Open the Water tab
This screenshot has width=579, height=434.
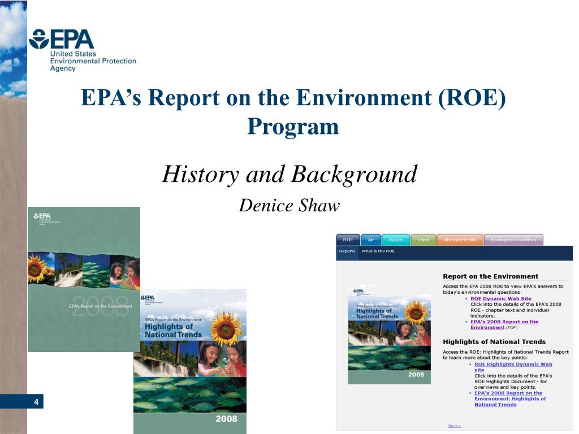tap(396, 240)
